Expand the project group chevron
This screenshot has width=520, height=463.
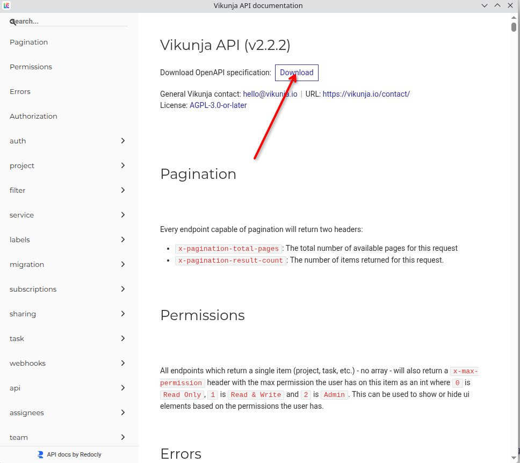pyautogui.click(x=123, y=165)
